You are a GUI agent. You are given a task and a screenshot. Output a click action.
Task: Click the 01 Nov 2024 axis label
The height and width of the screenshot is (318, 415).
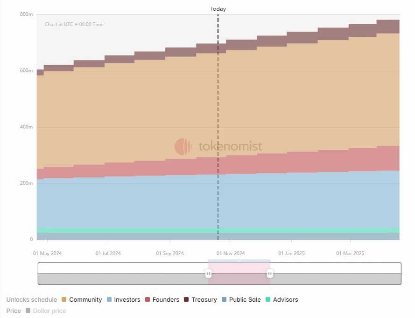(x=231, y=253)
